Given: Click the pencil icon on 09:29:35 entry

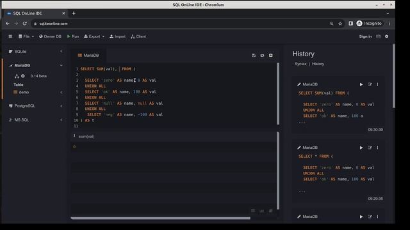Looking at the screenshot, I should [299, 148].
